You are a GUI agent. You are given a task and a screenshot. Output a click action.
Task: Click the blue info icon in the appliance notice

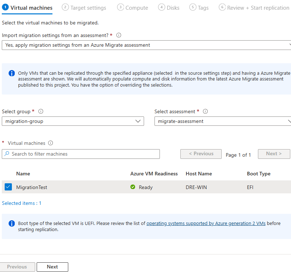pyautogui.click(x=12, y=73)
